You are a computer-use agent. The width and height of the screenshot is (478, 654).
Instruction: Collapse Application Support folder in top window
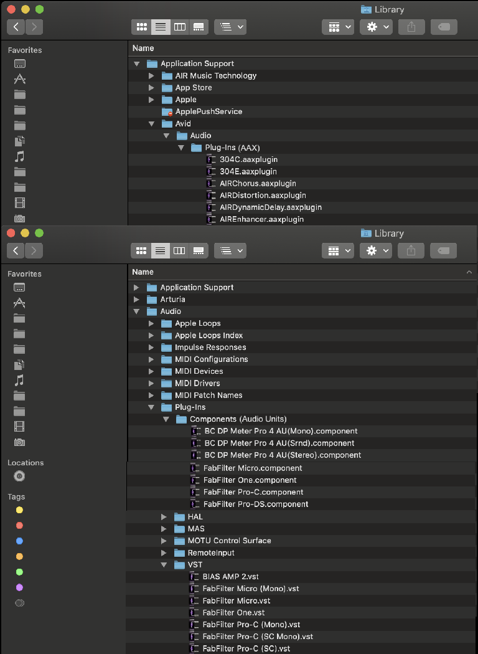(137, 64)
